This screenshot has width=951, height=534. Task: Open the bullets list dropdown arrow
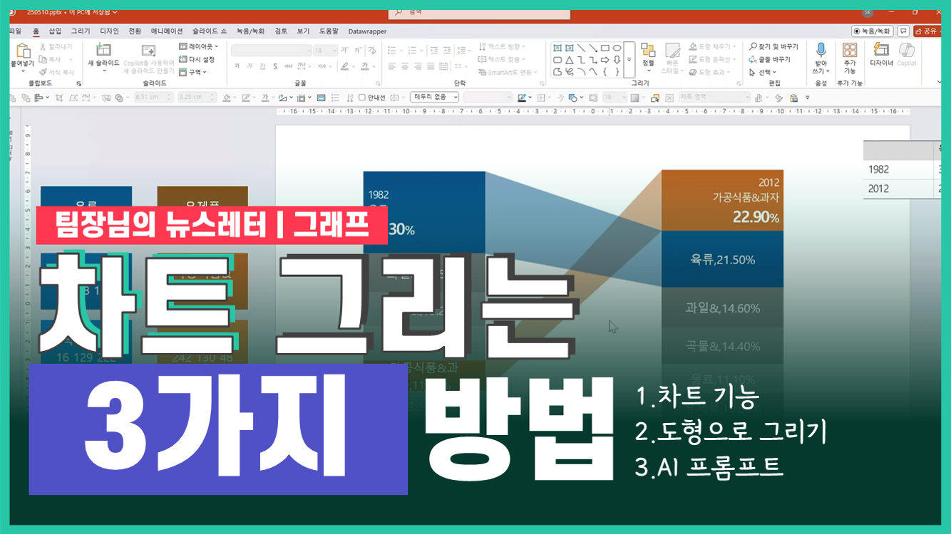click(400, 51)
